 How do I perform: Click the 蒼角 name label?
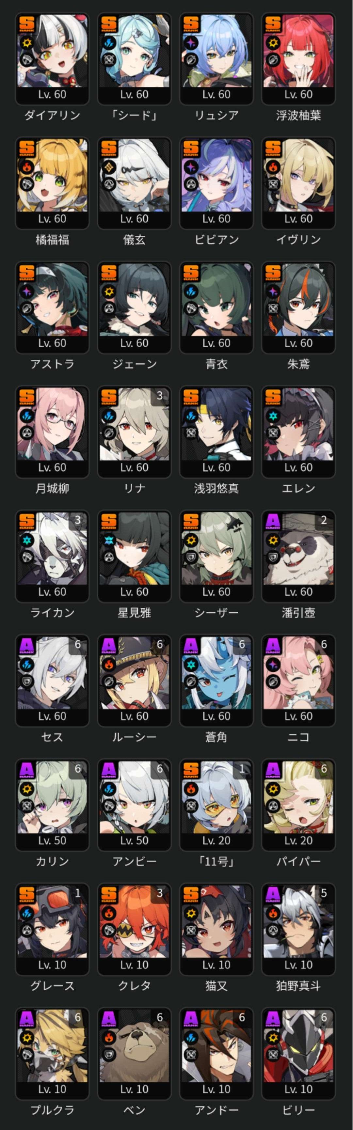coord(217,737)
